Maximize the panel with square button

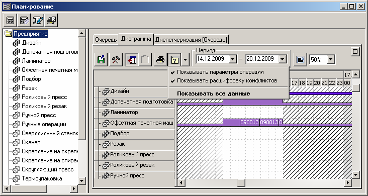(x=355, y=52)
